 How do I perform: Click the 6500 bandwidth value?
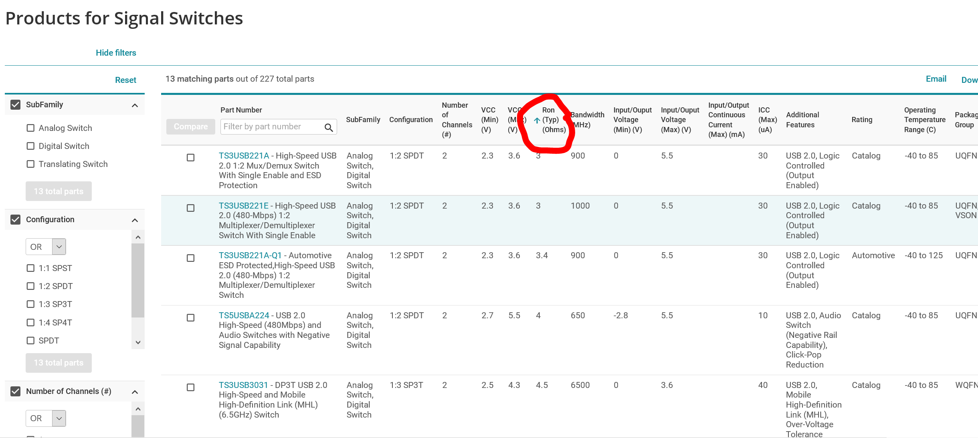pos(580,385)
